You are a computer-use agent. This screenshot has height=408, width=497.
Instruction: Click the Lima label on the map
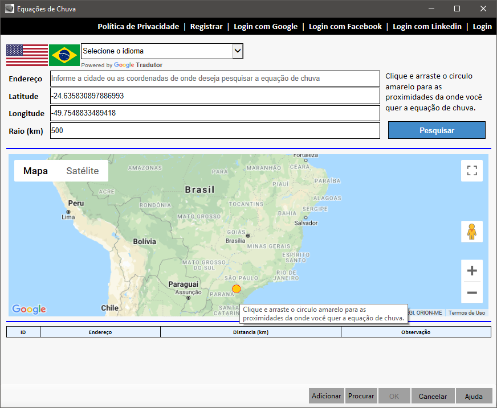(x=68, y=217)
